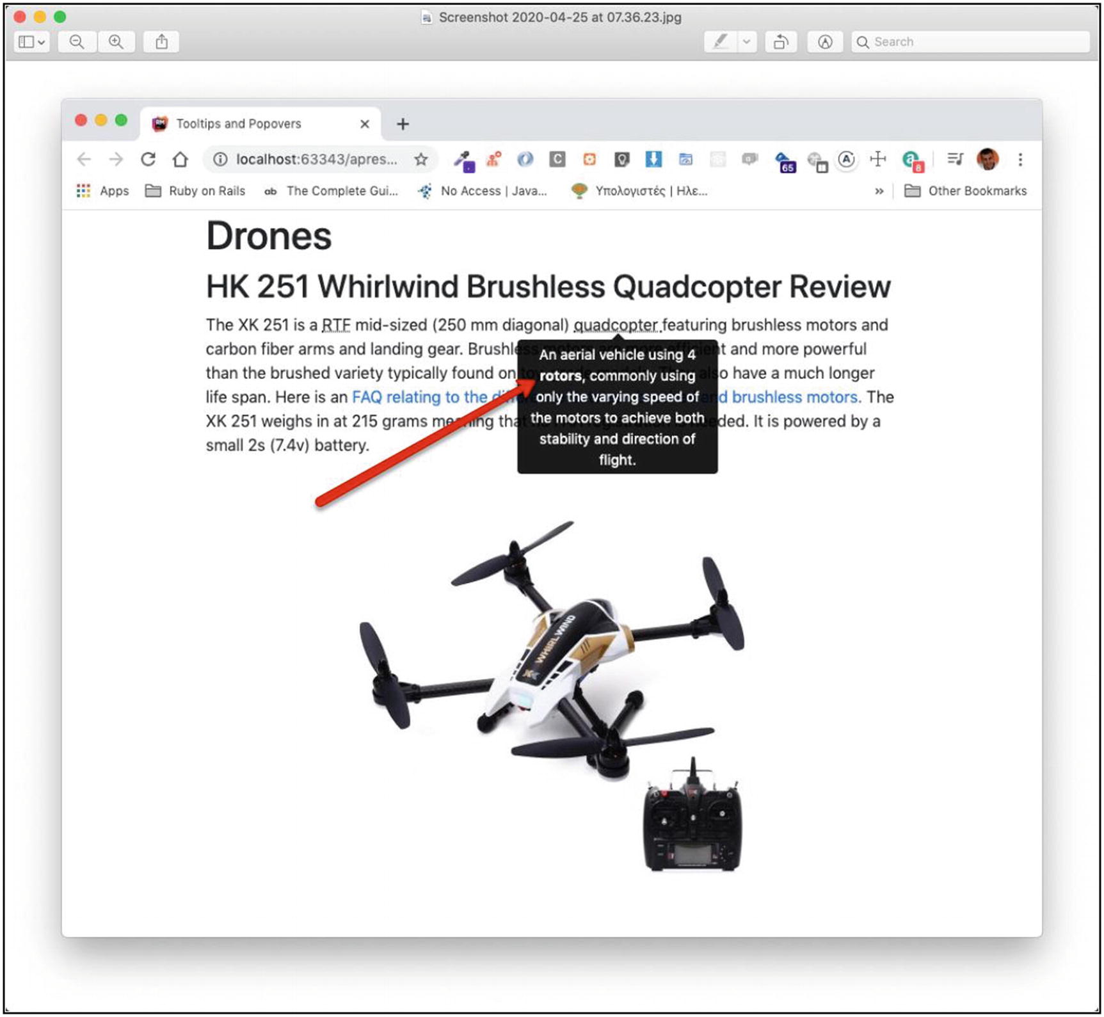Viewport: 1104px width, 1017px height.
Task: Open the Google Profile avatar in Chrome
Action: coord(987,159)
